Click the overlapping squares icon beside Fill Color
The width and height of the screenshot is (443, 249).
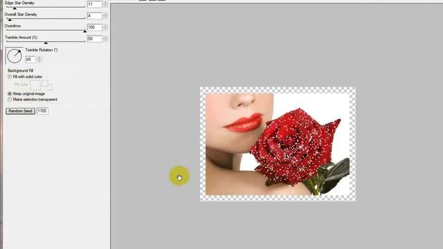tap(47, 85)
